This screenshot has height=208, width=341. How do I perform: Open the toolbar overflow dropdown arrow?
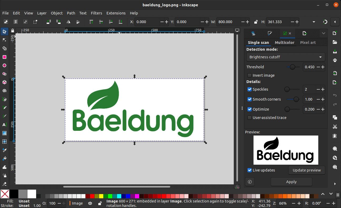tap(314, 22)
